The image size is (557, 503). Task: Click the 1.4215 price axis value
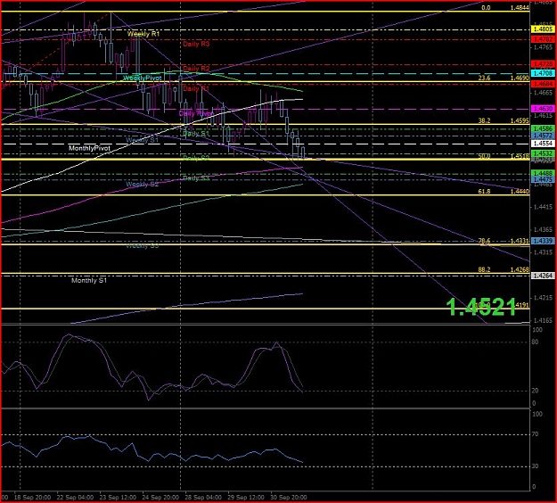click(543, 298)
